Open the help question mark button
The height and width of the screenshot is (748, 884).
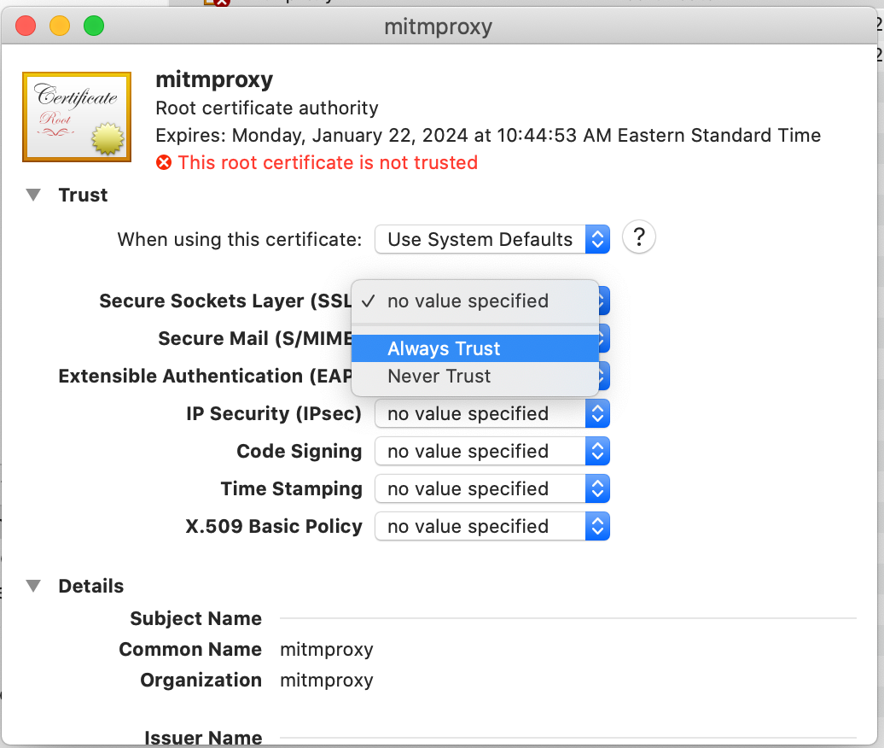coord(638,237)
